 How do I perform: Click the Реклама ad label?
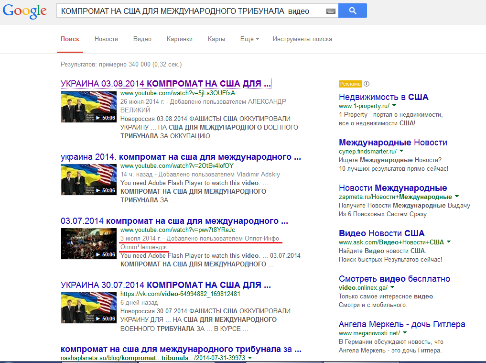350,84
